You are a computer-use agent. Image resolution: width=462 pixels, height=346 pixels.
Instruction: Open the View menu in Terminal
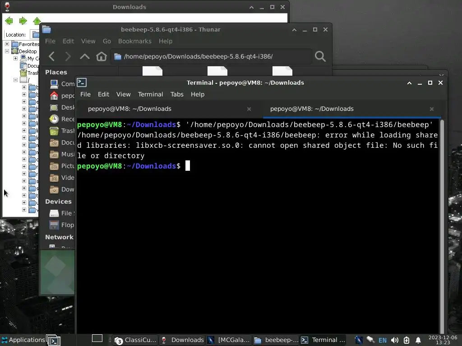point(123,94)
